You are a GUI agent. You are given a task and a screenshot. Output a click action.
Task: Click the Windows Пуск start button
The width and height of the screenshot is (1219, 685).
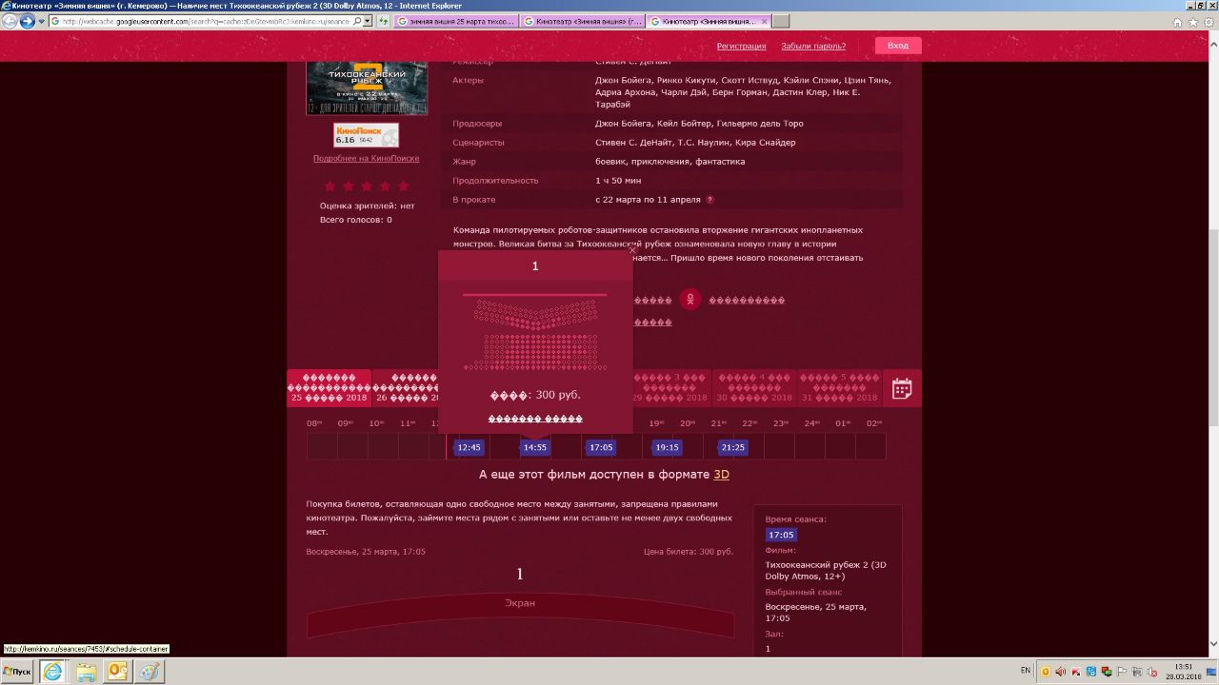(x=18, y=671)
